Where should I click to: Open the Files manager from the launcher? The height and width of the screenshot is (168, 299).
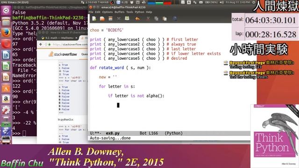click(6, 21)
